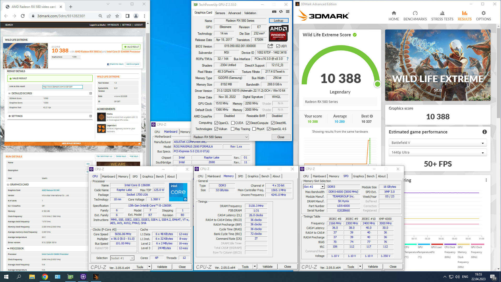Viewport: 501px width, 282px height.
Task: Toggle the OpenCL checkbox
Action: [x=216, y=123]
